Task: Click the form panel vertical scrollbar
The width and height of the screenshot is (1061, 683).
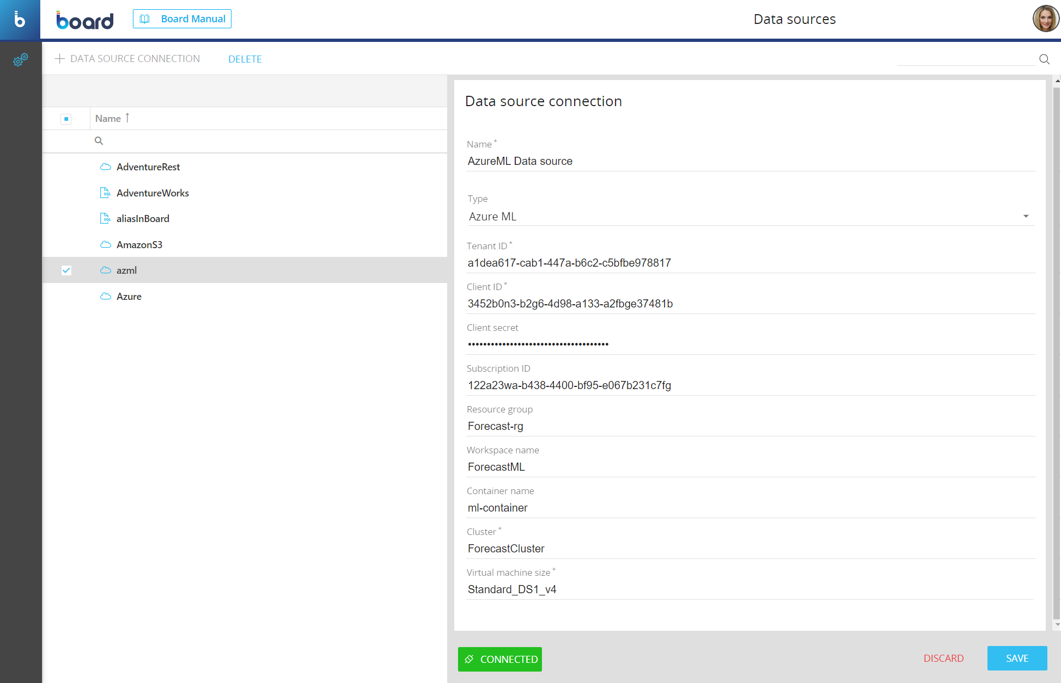Action: (1057, 353)
